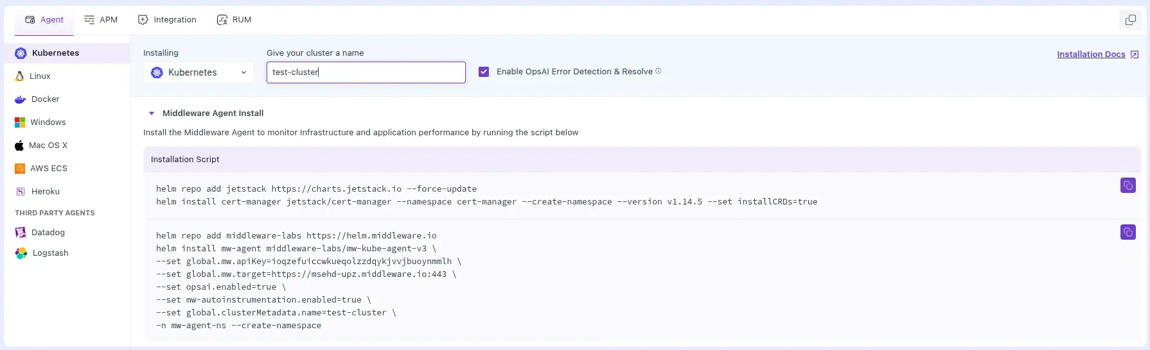
Task: Click the Datadog logo icon
Action: 21,233
